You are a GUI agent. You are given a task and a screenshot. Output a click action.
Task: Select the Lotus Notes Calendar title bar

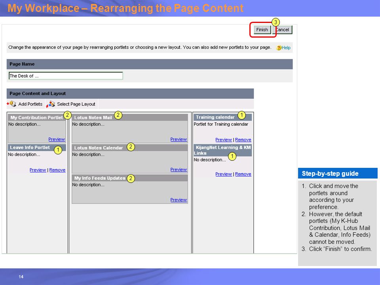(x=130, y=148)
